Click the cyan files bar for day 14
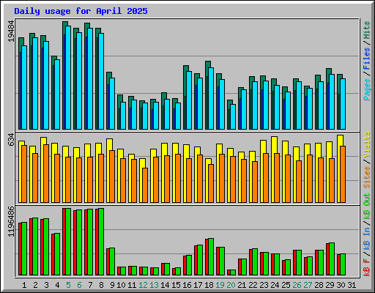Screen dimensions: 375x293 pos(167,114)
